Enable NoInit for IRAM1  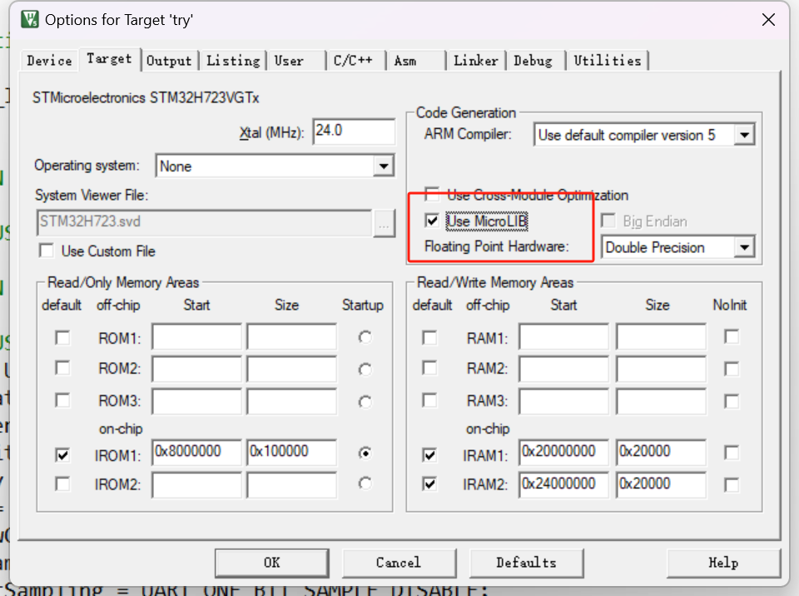click(x=732, y=453)
